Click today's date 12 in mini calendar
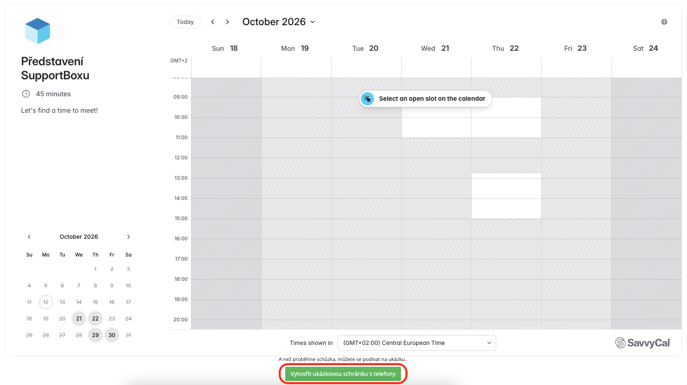Image resolution: width=687 pixels, height=385 pixels. [x=46, y=302]
